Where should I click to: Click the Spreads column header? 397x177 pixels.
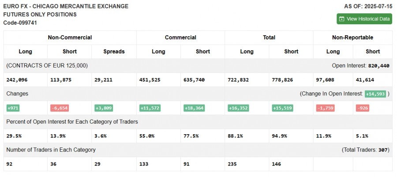click(114, 51)
